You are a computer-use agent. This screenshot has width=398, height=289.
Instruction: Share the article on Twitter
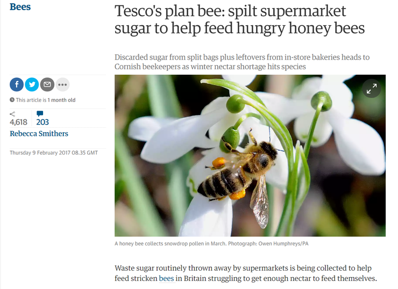pos(32,84)
